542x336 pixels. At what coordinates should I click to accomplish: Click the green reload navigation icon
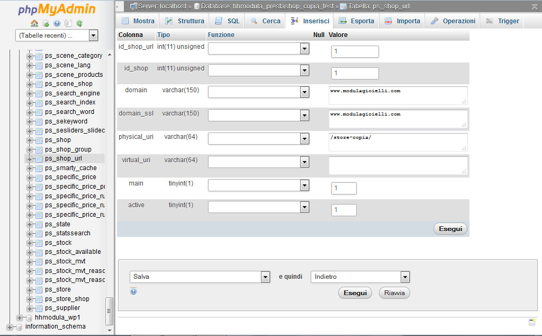[79, 23]
